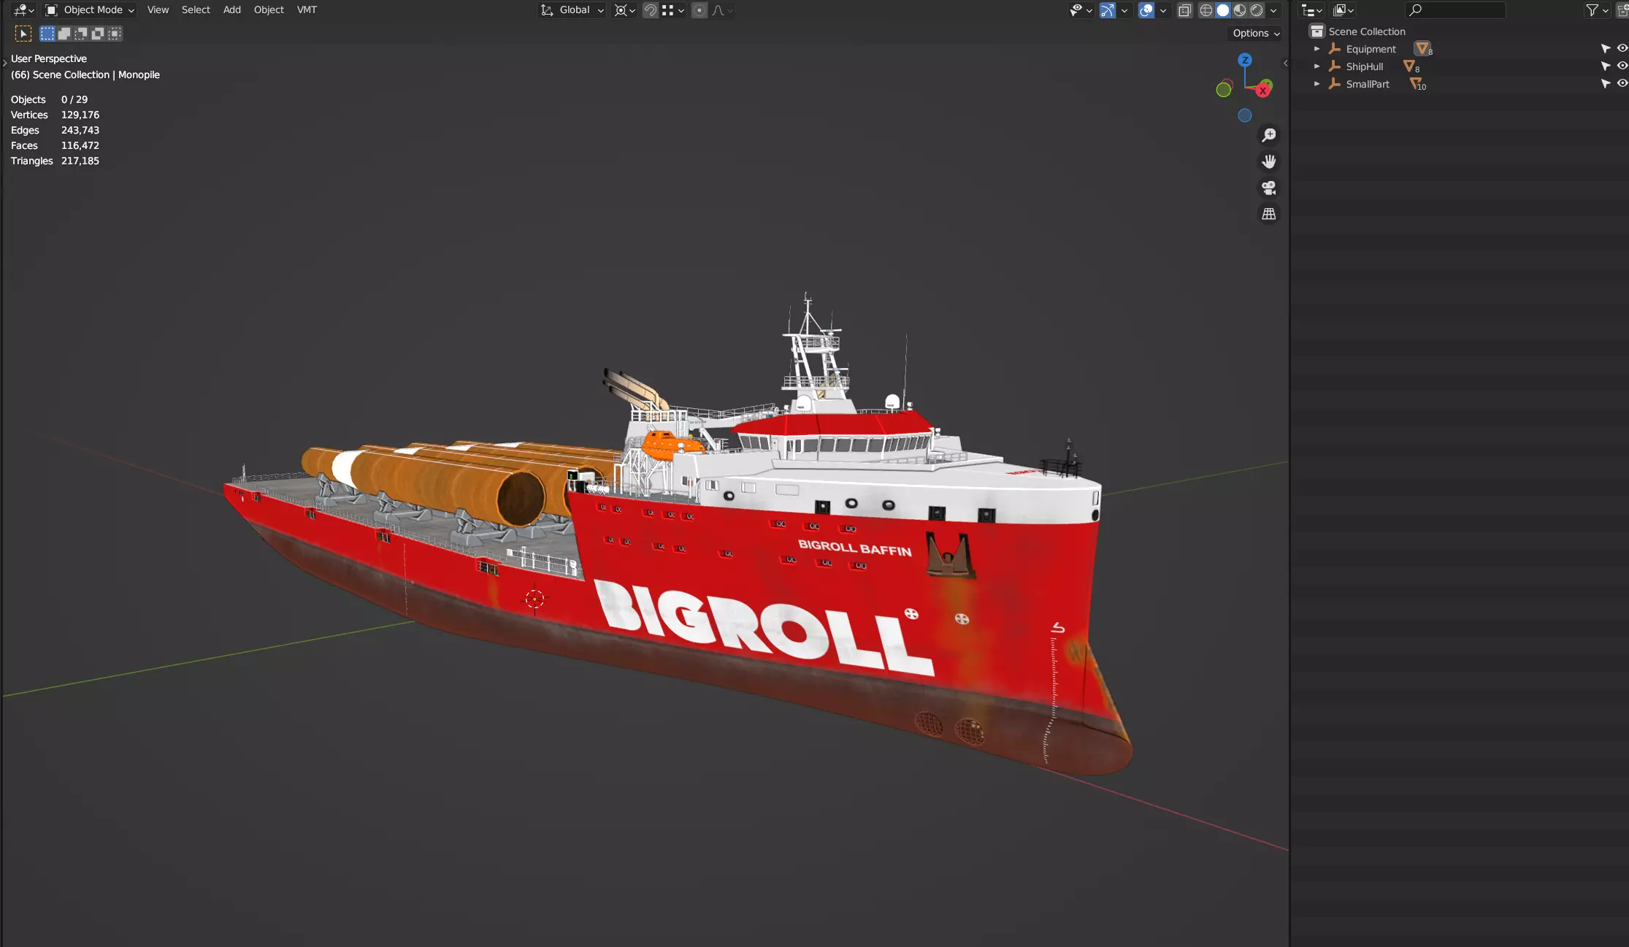Hide the SmallPart collection
This screenshot has width=1629, height=947.
tap(1622, 84)
